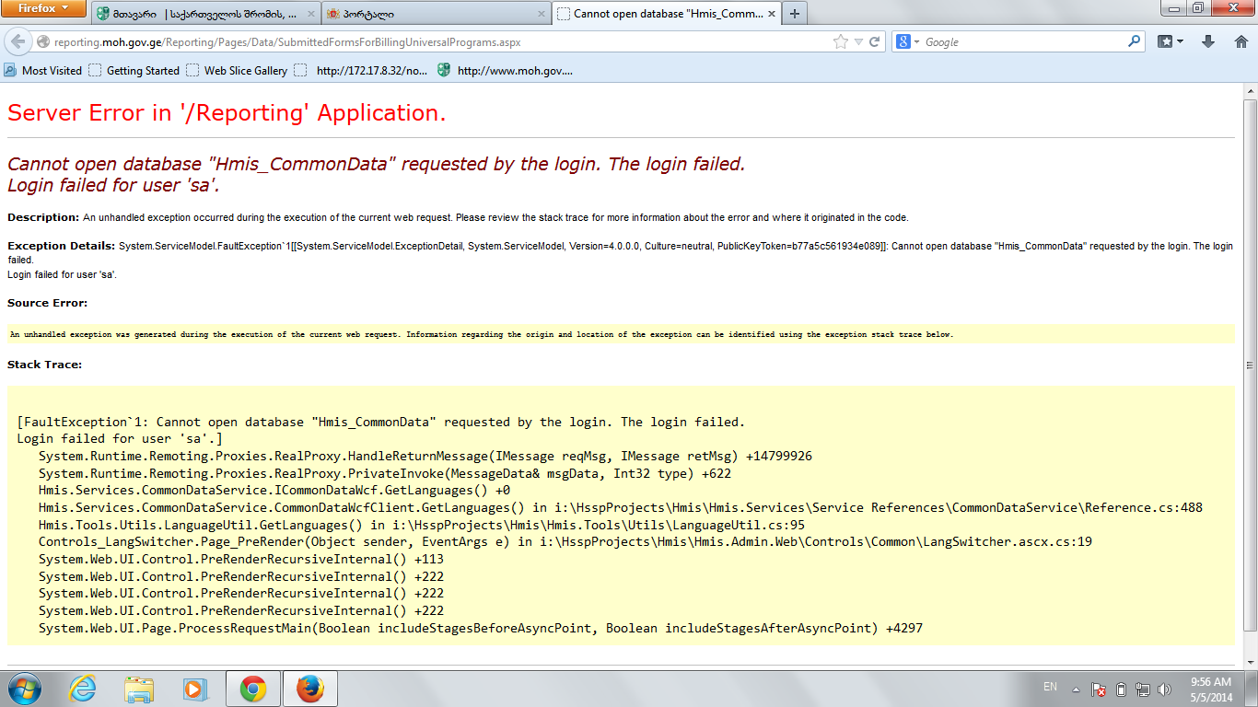Click the search magnifier icon in Google box

tap(1134, 42)
